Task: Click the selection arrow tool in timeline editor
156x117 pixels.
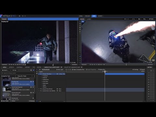Action: click(37, 70)
